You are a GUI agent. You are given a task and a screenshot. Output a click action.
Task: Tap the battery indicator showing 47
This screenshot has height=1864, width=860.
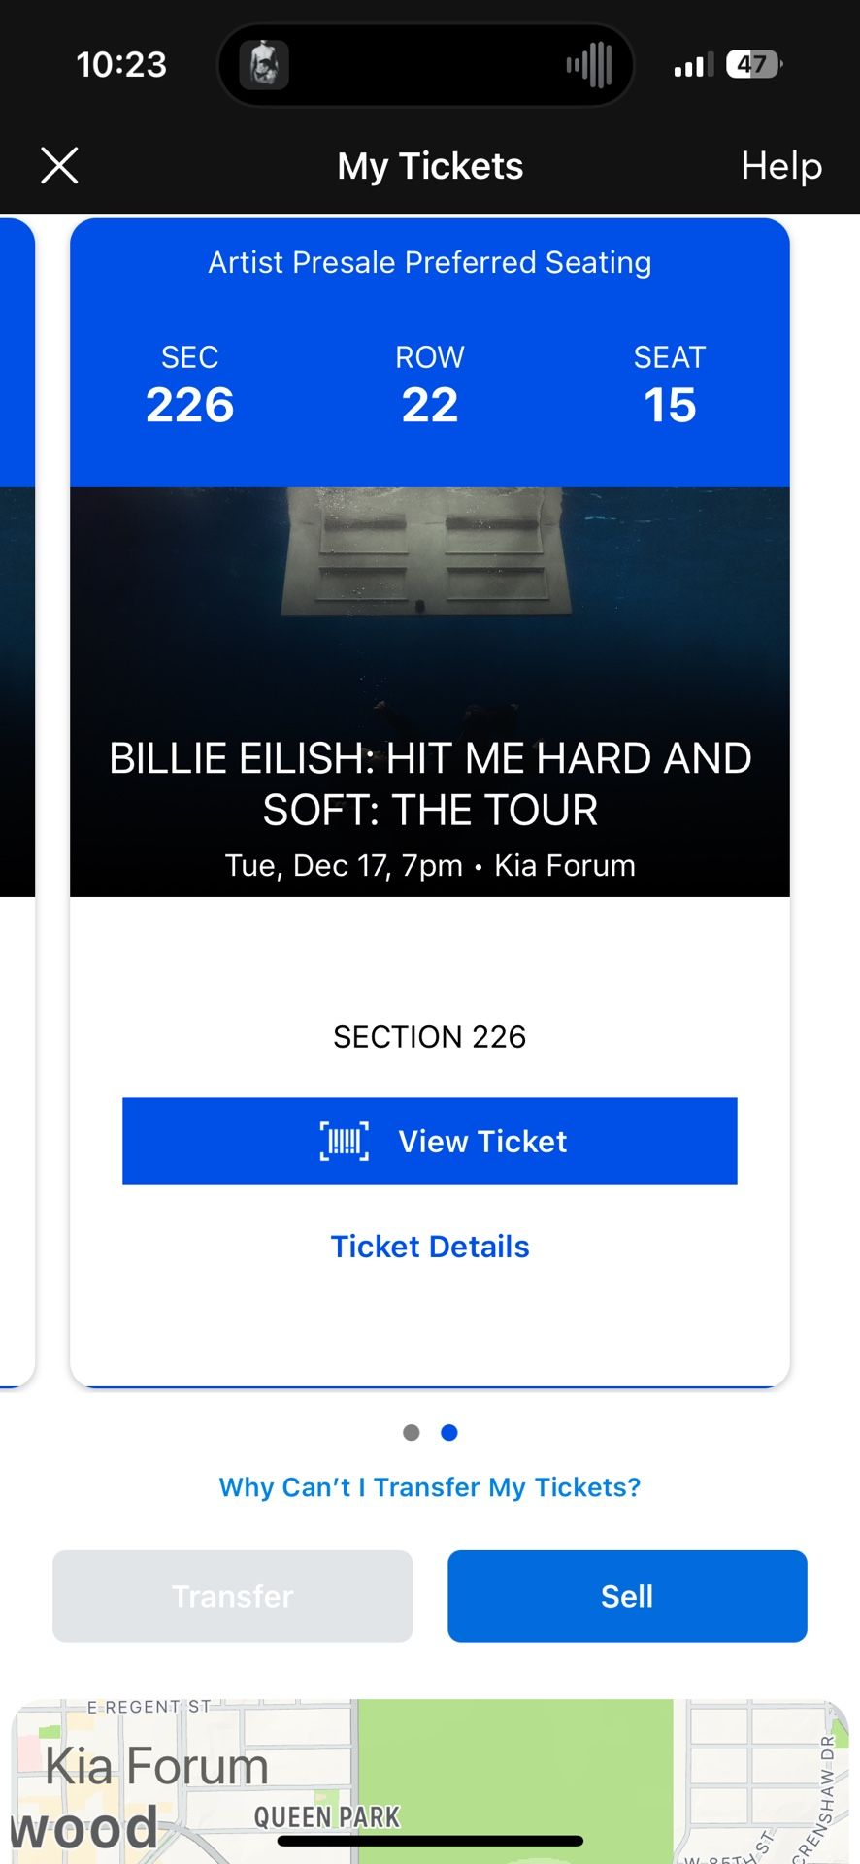750,64
